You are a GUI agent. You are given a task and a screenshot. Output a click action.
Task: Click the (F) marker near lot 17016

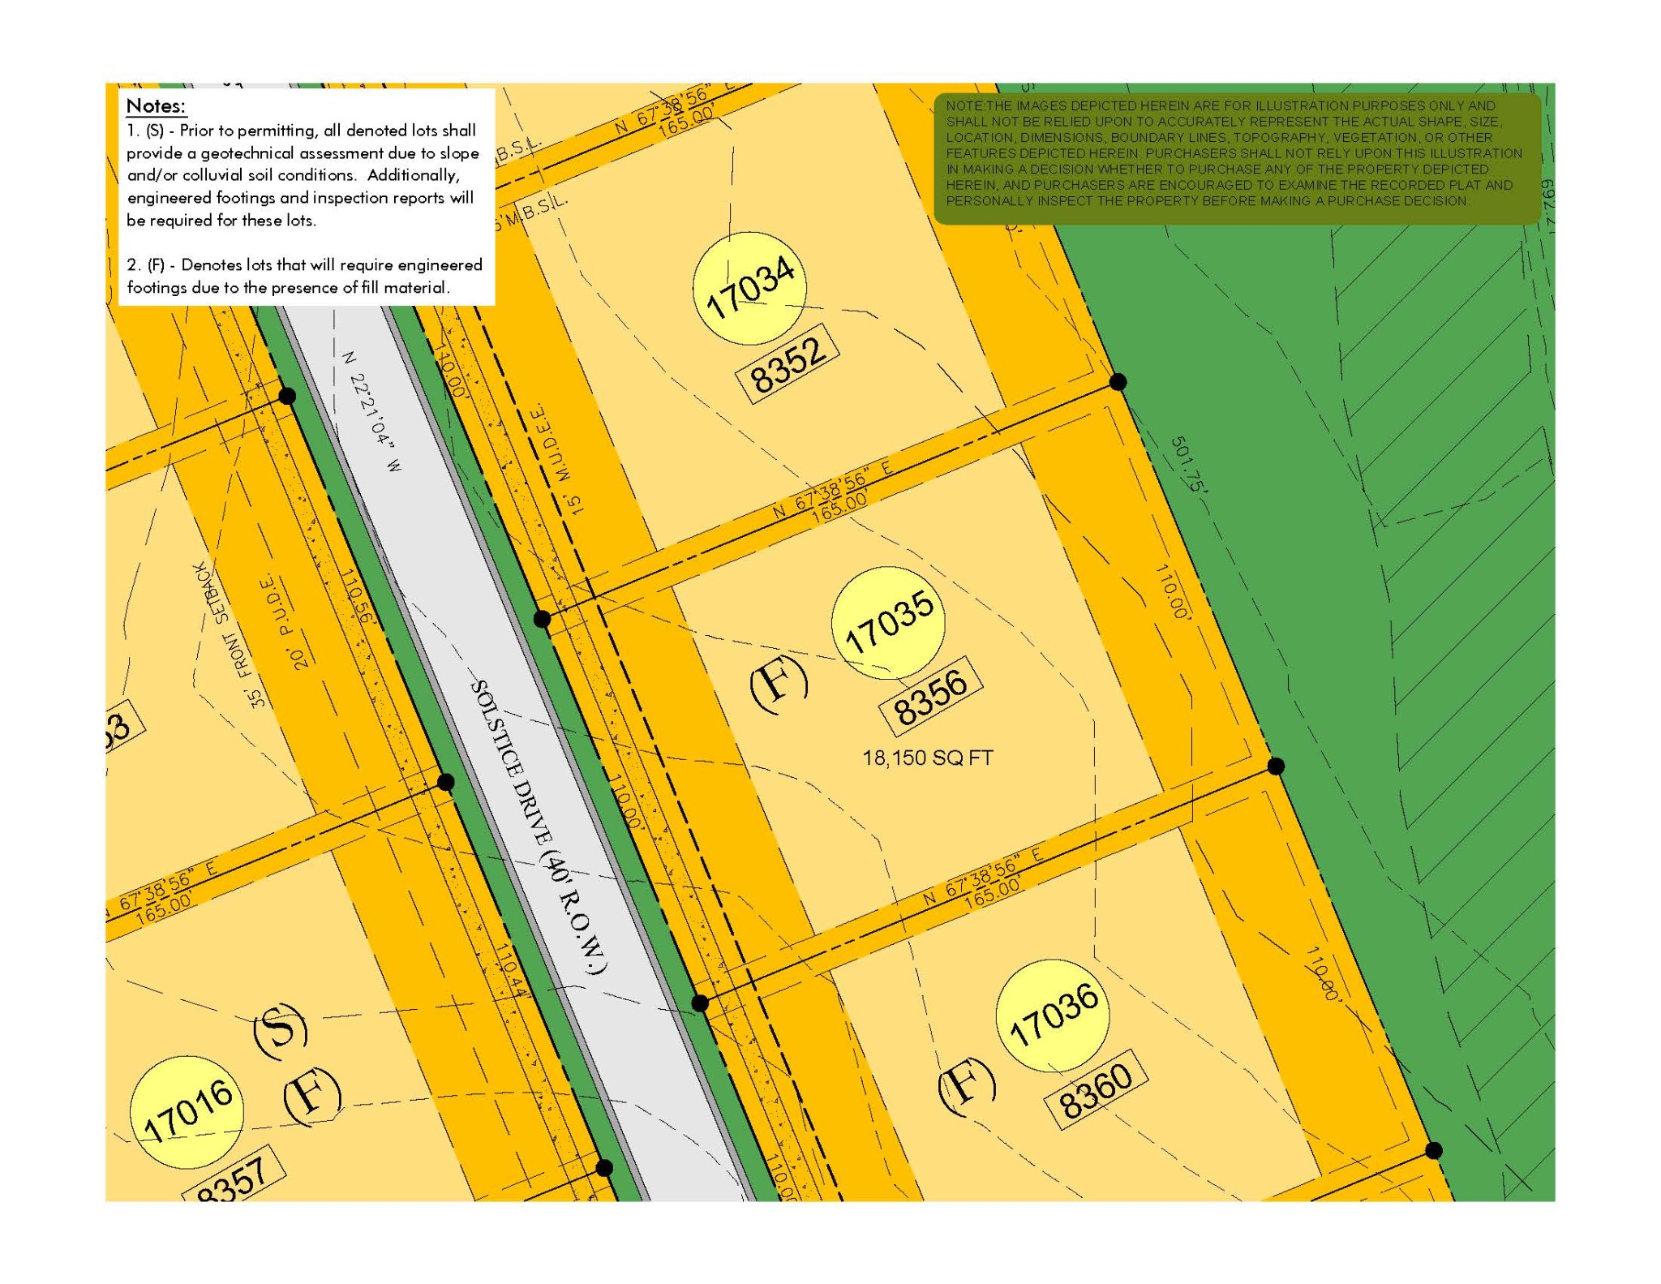[x=311, y=1098]
